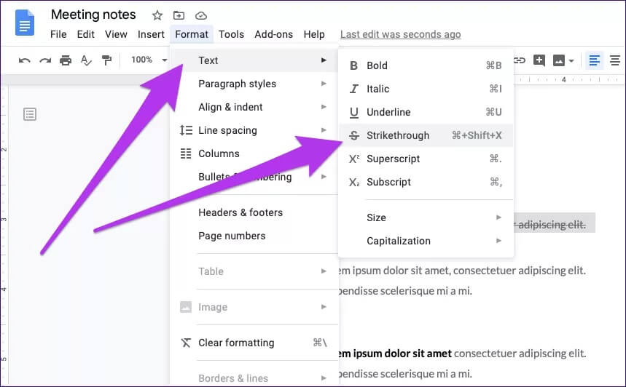Open the "Last edit was seconds ago" link
The height and width of the screenshot is (387, 626).
400,34
